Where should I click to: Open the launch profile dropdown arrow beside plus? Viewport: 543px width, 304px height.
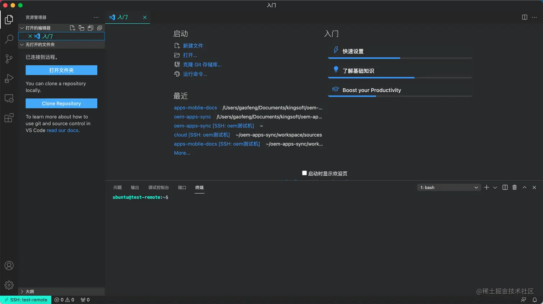[x=495, y=188]
